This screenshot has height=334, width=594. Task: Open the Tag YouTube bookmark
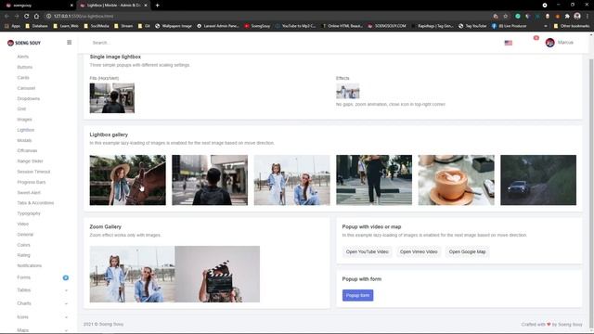point(472,26)
